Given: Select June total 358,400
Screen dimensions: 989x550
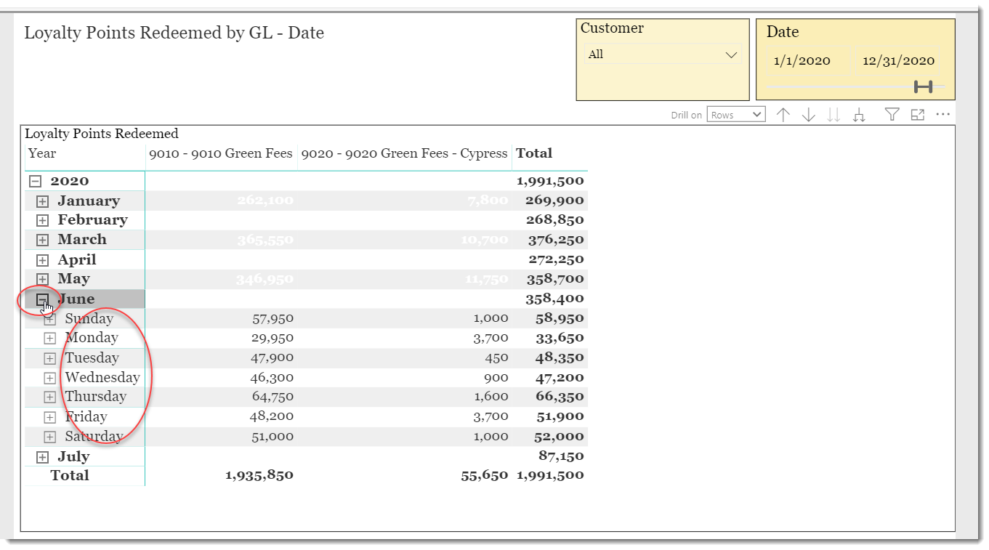Looking at the screenshot, I should pyautogui.click(x=554, y=299).
